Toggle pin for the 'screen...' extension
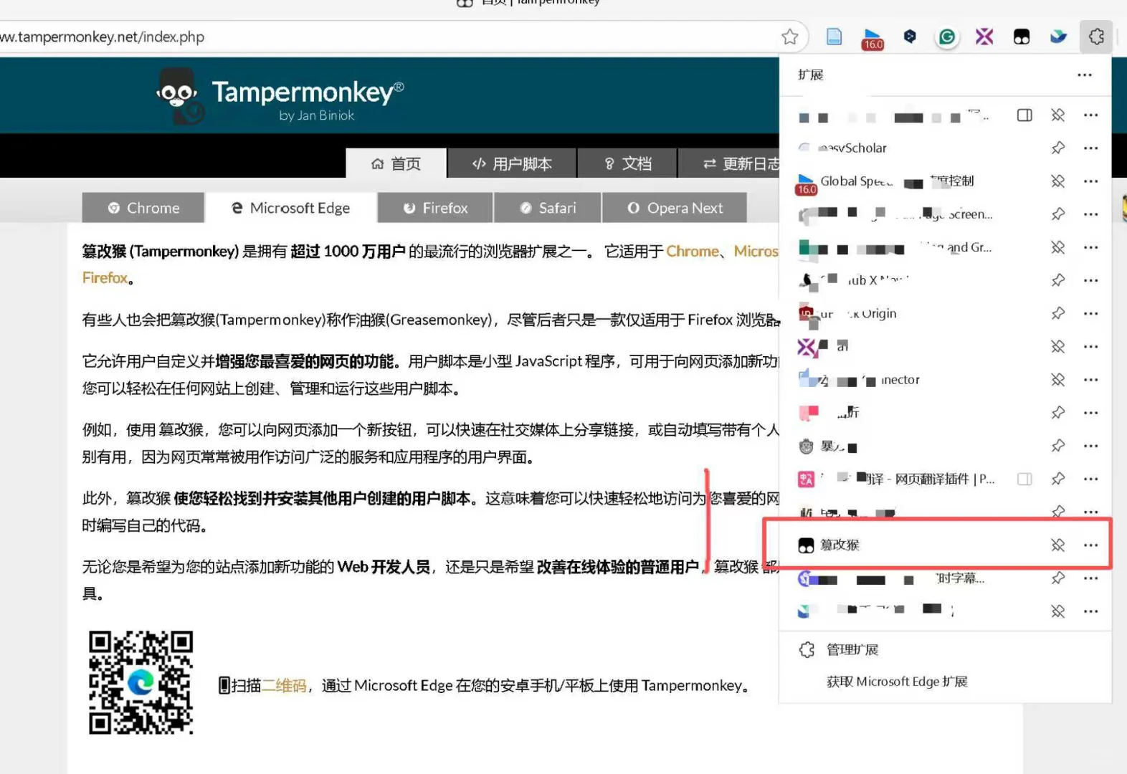The image size is (1127, 774). coord(1057,214)
